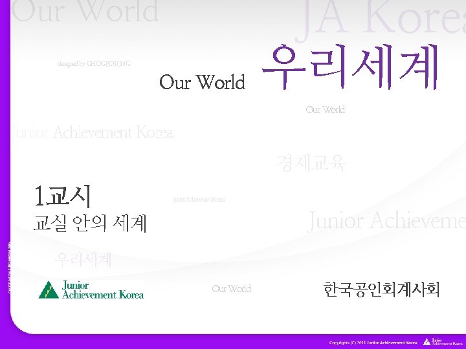Viewport: 466px width, 349px height.
Task: Click the small white JA logo in the footer
Action: 443,342
